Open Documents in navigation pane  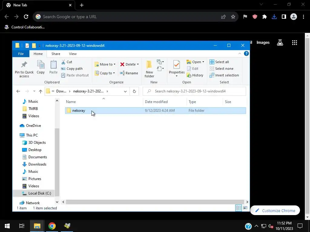tap(38, 157)
